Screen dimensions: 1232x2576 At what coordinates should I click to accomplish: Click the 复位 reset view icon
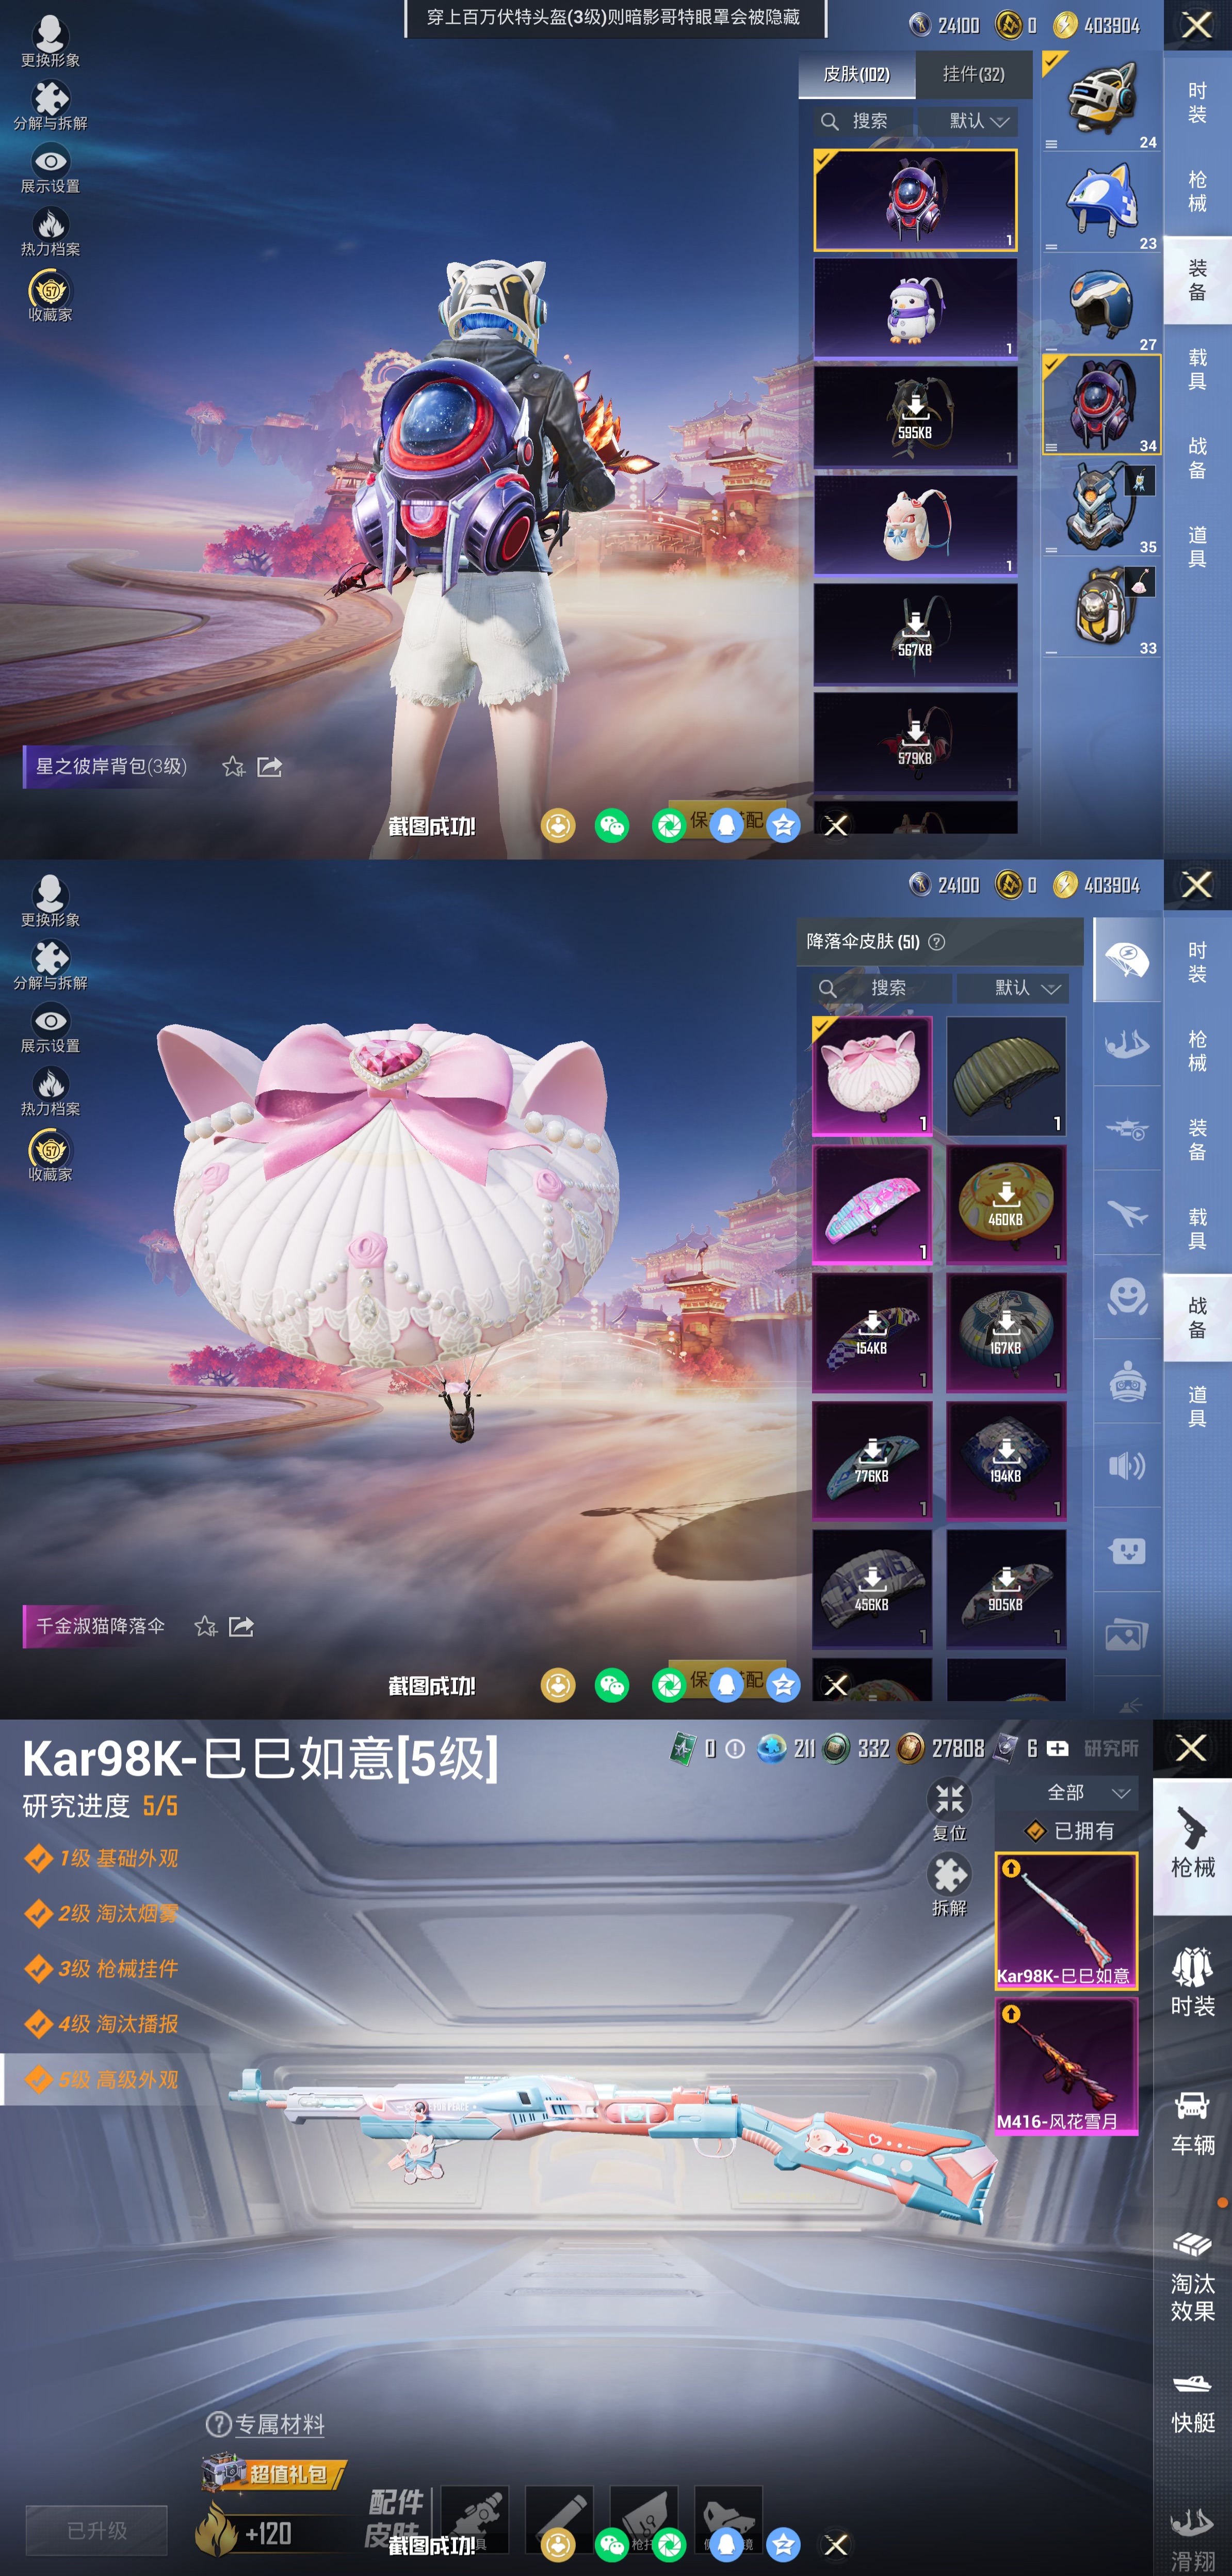click(x=948, y=1800)
